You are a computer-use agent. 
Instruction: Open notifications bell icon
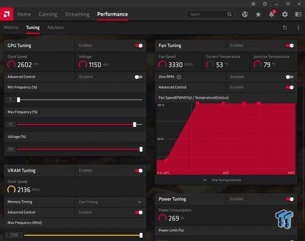[272, 14]
